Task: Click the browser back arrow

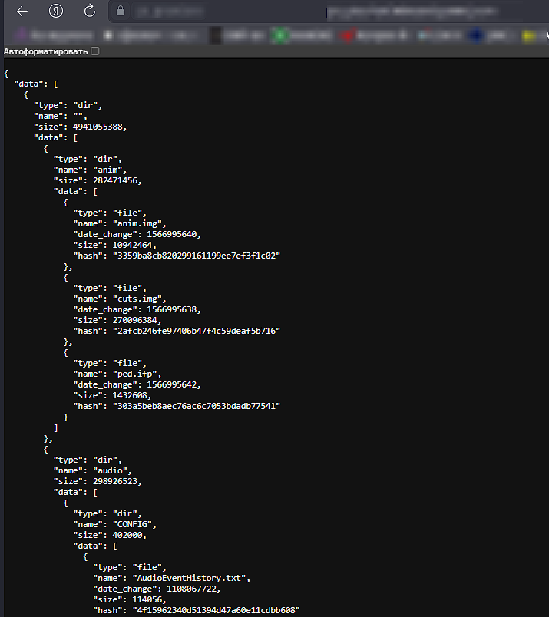Action: (22, 12)
